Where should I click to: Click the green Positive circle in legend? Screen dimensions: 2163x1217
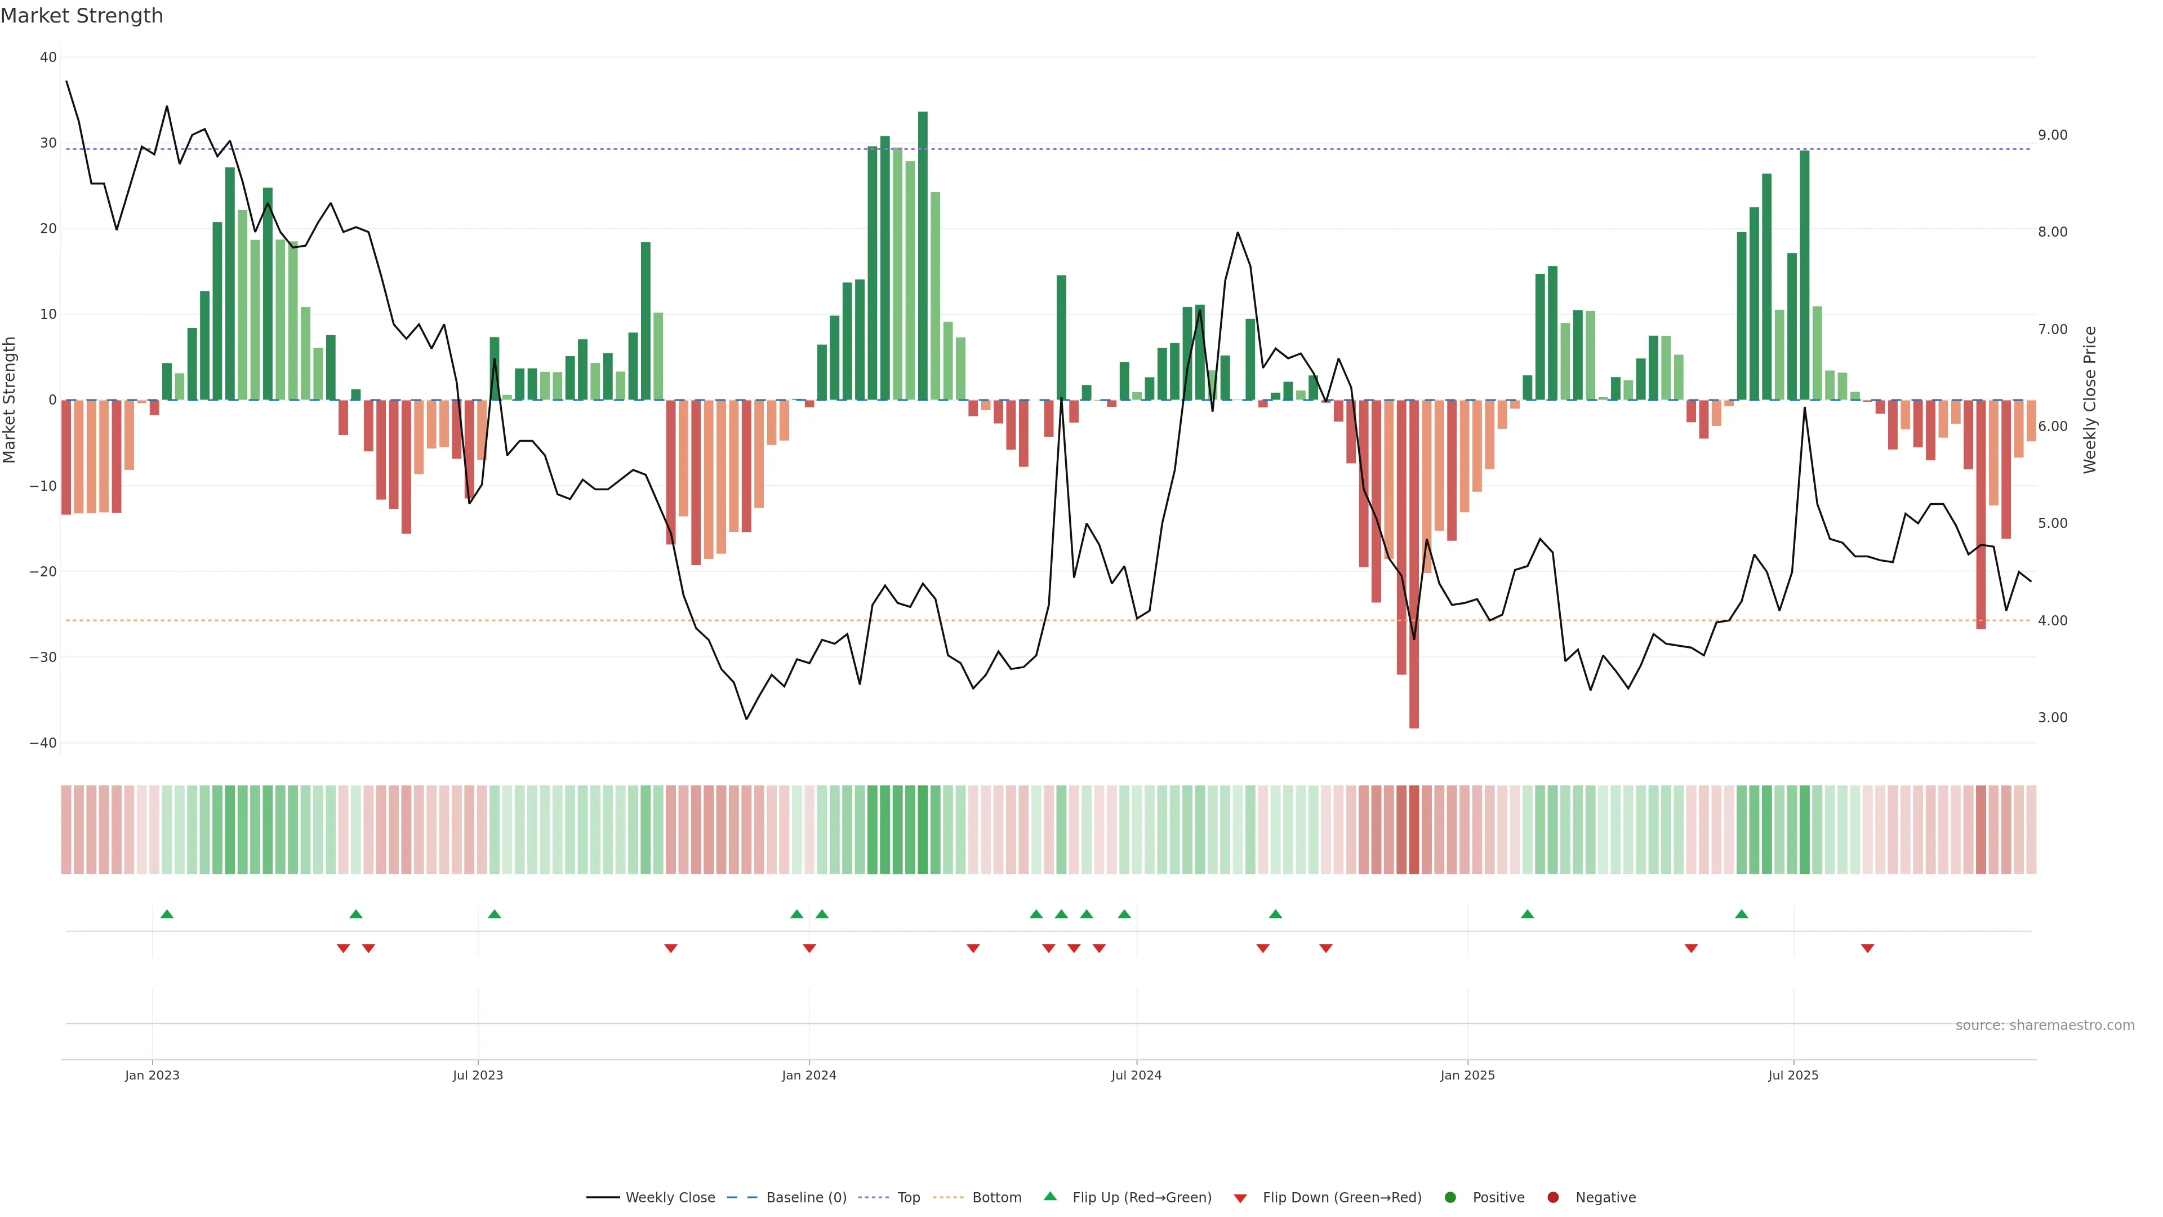click(x=1450, y=1198)
